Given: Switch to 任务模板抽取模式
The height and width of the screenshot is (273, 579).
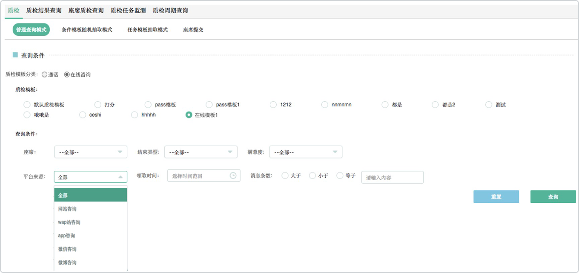Looking at the screenshot, I should (148, 30).
